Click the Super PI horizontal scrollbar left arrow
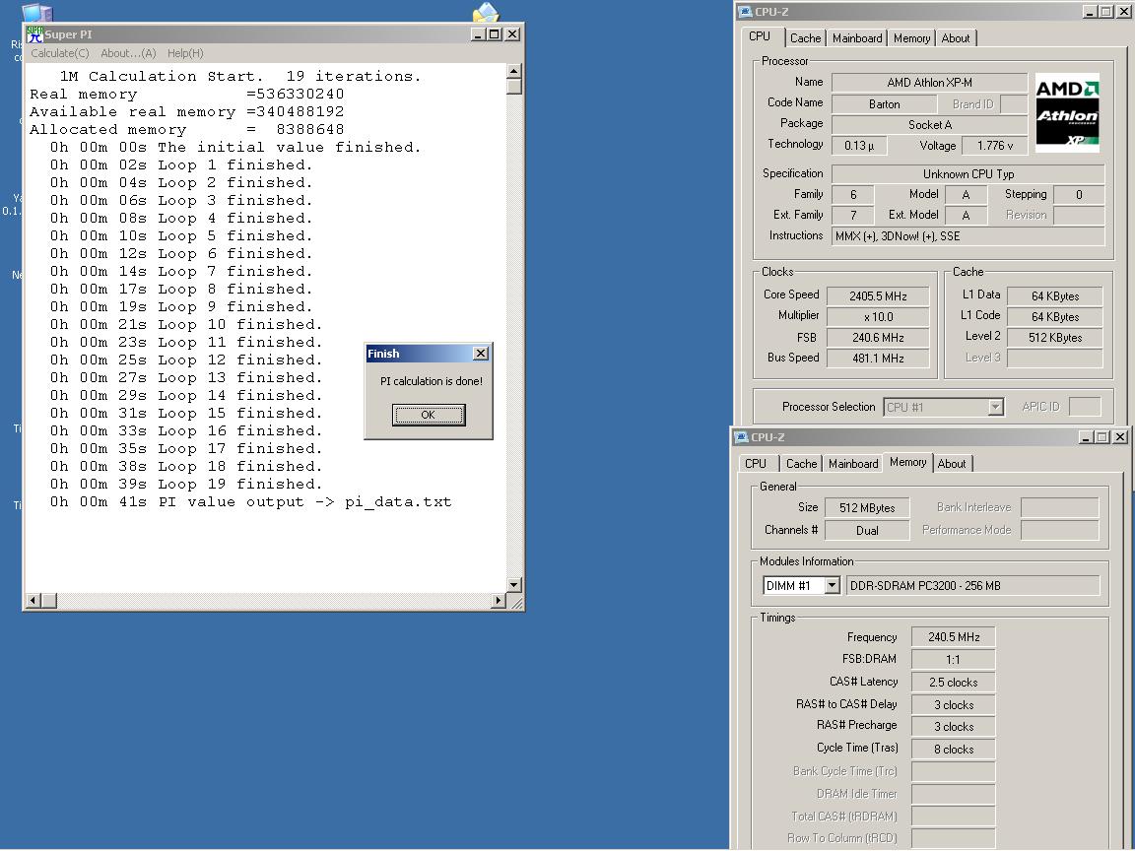The image size is (1135, 851). click(33, 601)
